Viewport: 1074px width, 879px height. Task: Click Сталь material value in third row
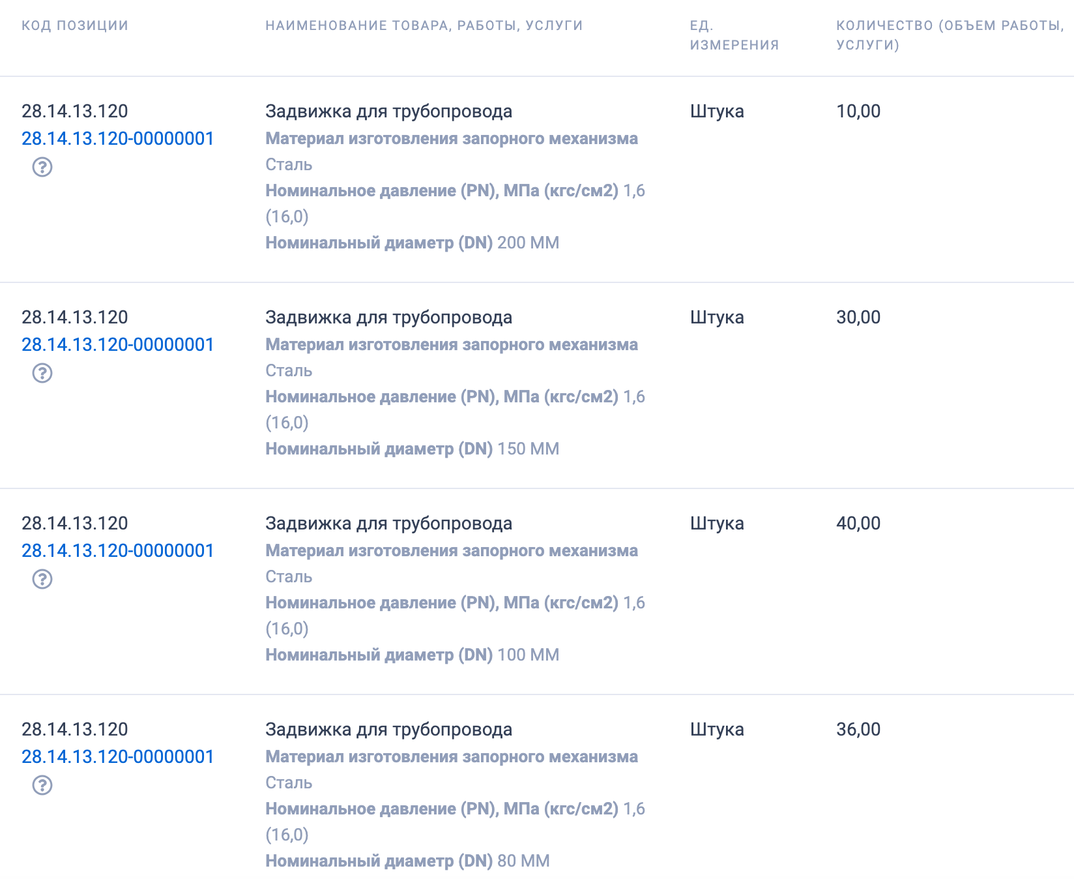pos(288,576)
